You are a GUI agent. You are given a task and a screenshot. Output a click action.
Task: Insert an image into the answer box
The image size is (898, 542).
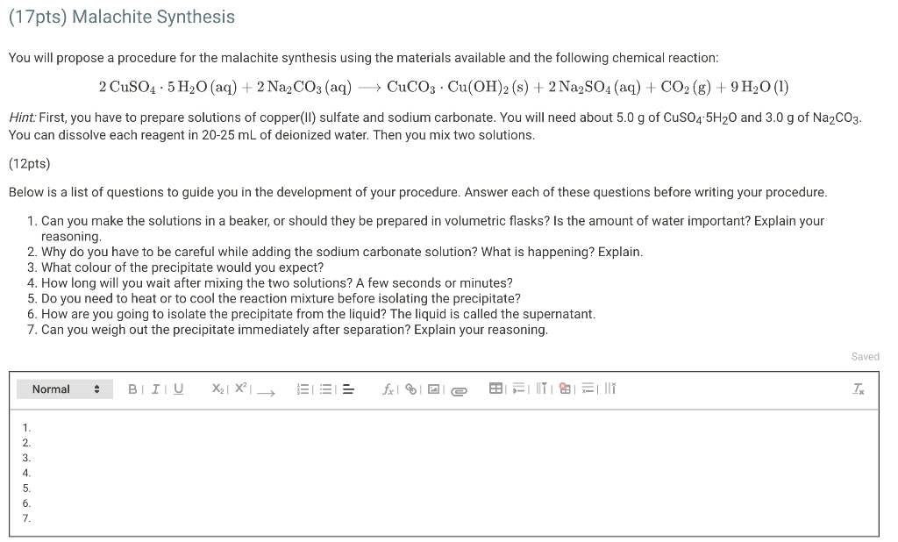click(x=434, y=389)
